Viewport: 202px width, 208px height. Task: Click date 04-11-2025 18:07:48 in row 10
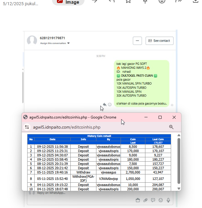pos(53,189)
